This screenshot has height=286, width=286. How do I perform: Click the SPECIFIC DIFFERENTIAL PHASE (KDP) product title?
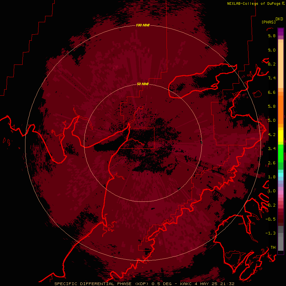click(x=102, y=284)
